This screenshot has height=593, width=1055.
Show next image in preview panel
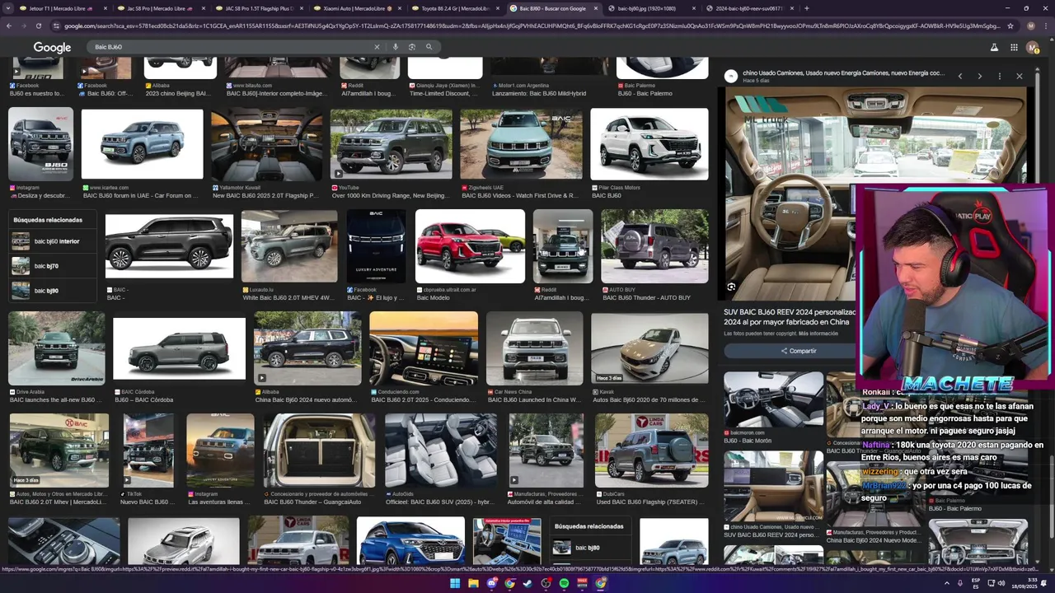[x=979, y=76]
